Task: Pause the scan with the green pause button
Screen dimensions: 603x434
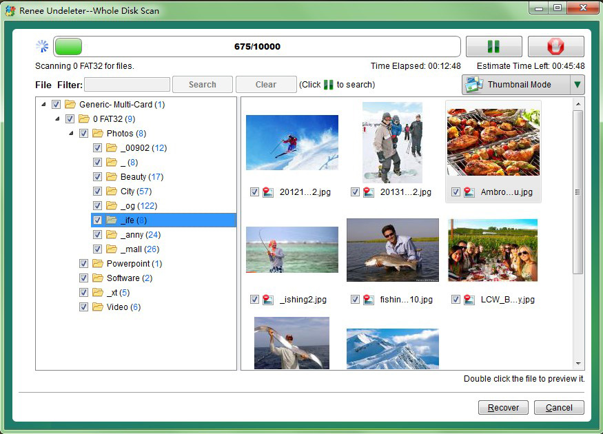Action: (x=493, y=47)
